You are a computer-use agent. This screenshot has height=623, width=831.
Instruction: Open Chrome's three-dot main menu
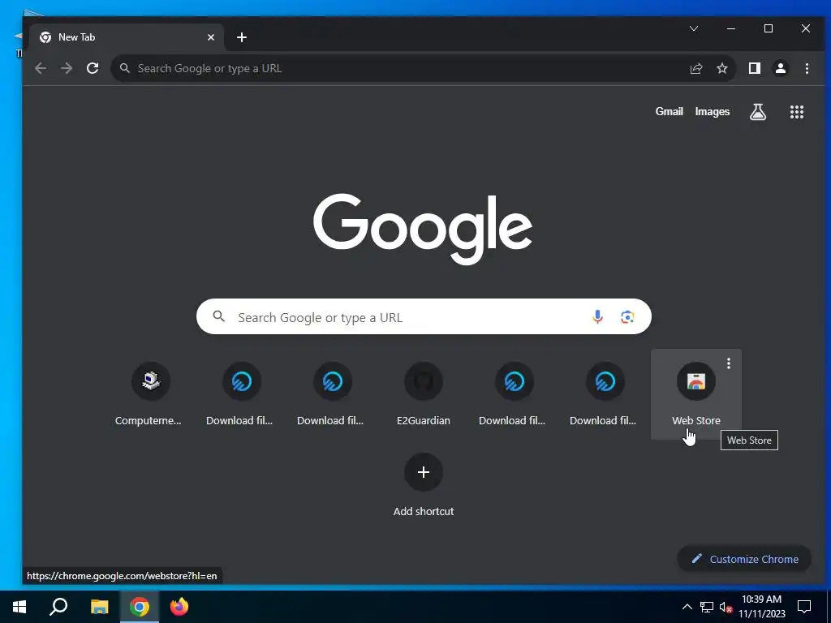[807, 68]
